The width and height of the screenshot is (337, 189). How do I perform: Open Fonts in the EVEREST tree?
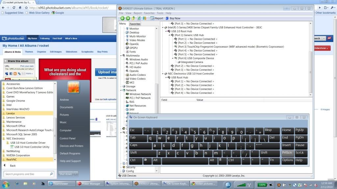132,52
